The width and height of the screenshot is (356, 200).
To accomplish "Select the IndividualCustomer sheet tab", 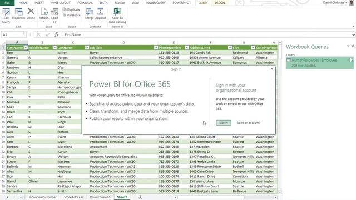I will 43,197.
